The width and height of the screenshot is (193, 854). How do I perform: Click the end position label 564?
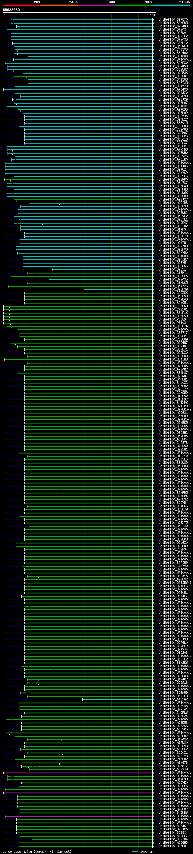pos(152,15)
